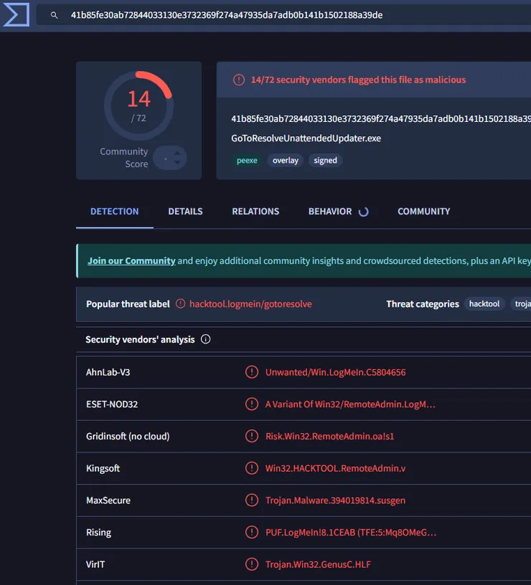Switch to the COMMUNITY tab

tap(424, 211)
